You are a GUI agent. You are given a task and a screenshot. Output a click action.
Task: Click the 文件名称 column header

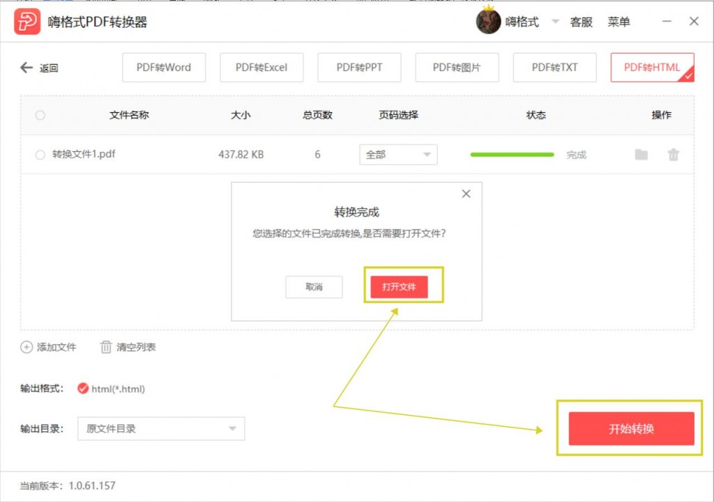point(129,115)
